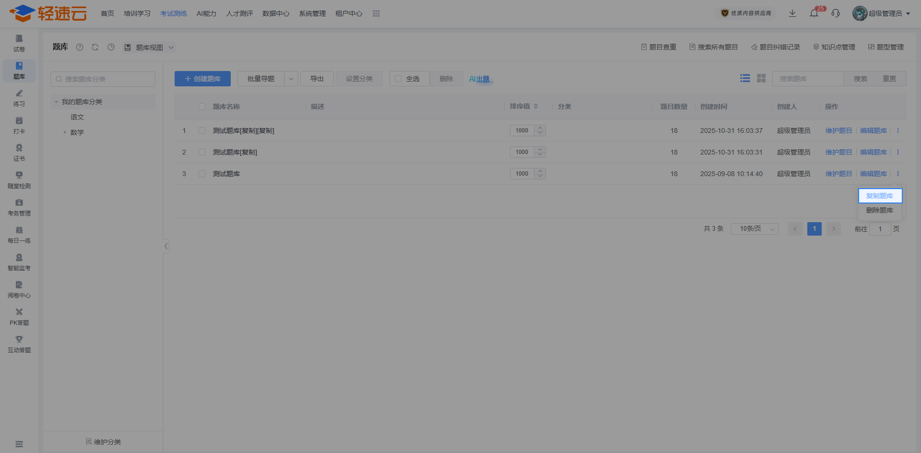Expand the 数学 category tree node
921x453 pixels.
point(65,132)
